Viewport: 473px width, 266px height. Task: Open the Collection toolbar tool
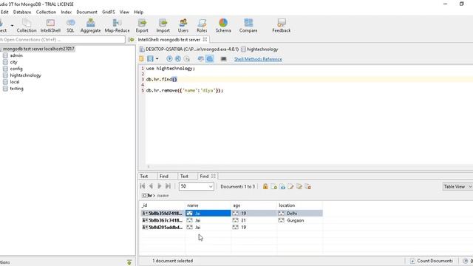tap(27, 26)
